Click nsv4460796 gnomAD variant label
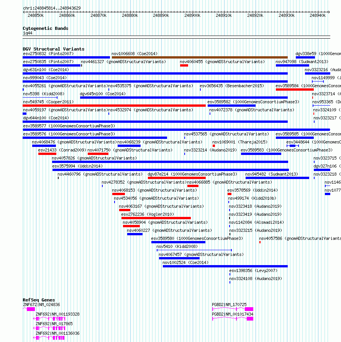The width and height of the screenshot is (341, 342). click(100, 174)
